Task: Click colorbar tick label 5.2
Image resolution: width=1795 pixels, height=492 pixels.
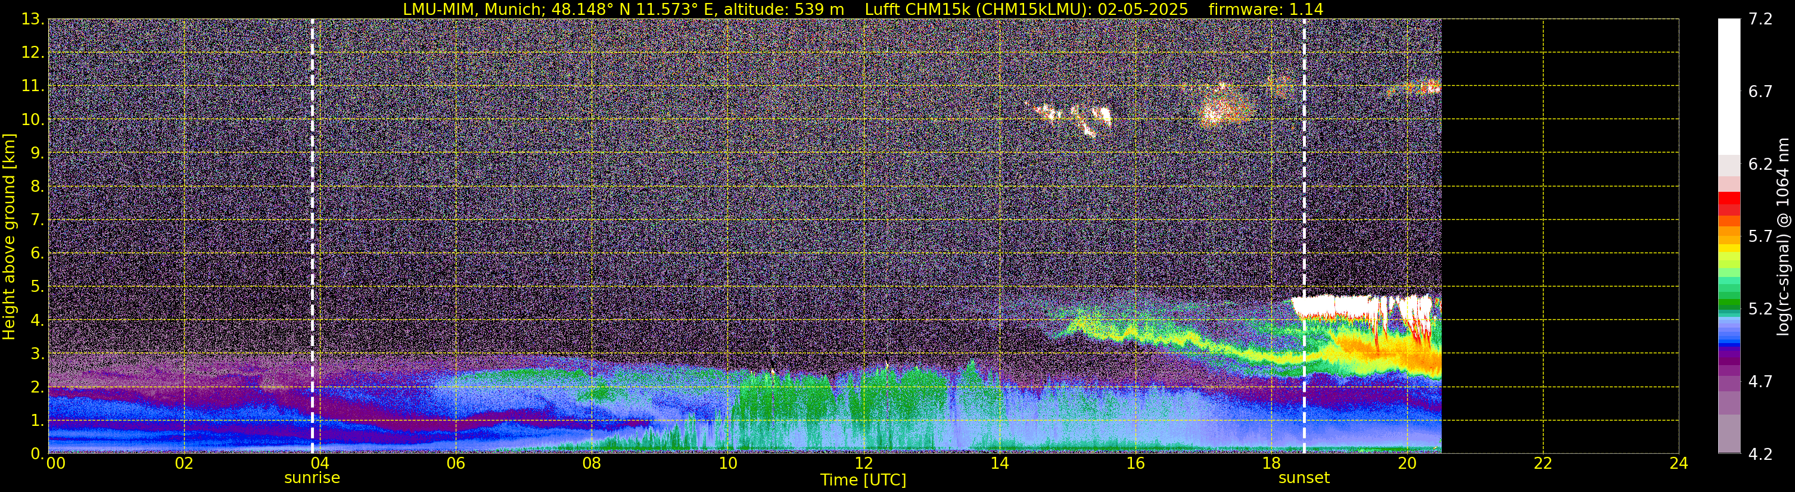Action: (x=1760, y=309)
